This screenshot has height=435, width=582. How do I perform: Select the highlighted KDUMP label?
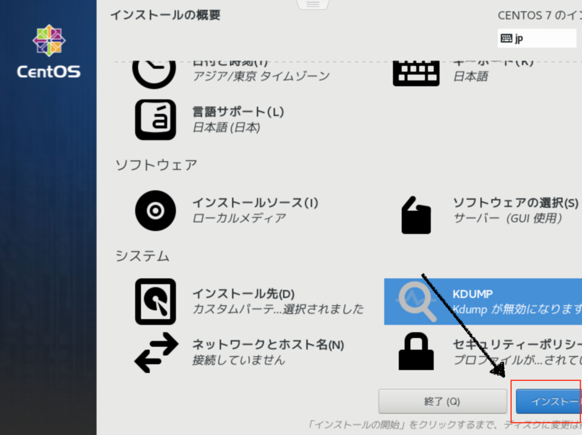click(x=472, y=294)
